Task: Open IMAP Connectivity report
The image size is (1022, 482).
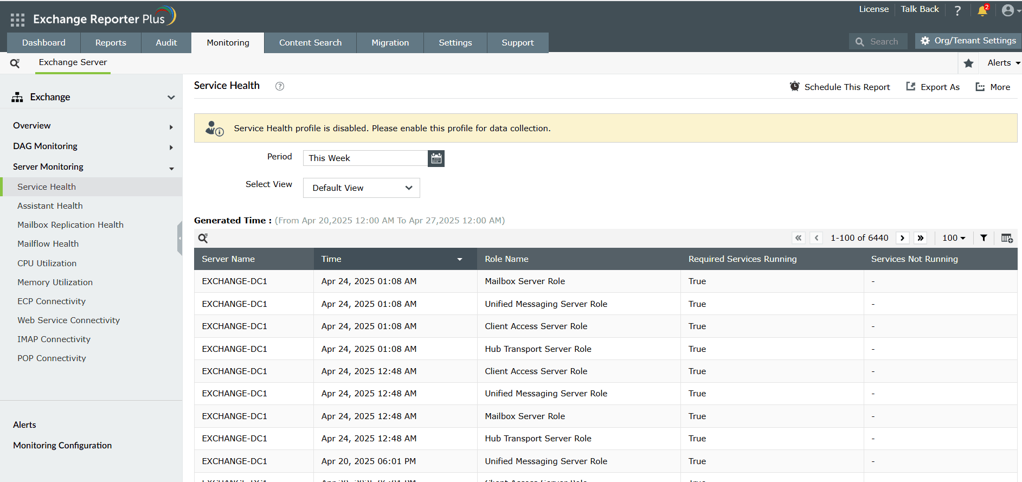Action: [x=54, y=339]
